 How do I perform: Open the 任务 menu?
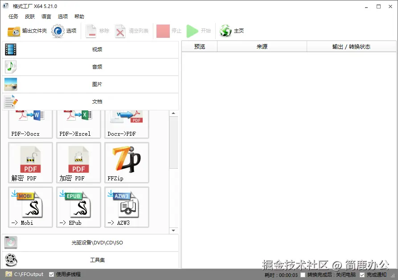point(13,16)
